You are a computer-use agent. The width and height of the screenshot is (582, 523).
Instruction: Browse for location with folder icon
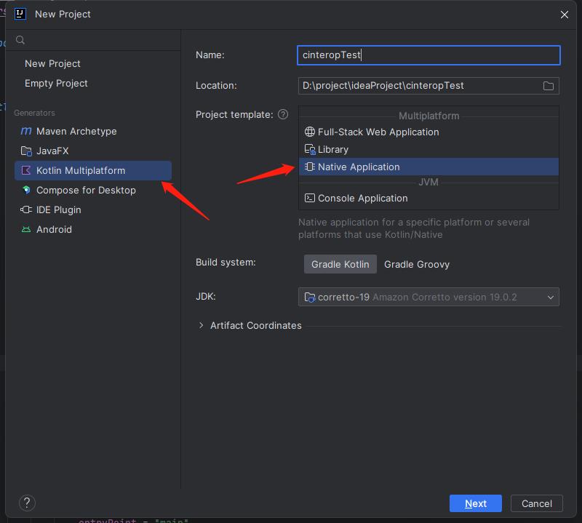point(549,86)
